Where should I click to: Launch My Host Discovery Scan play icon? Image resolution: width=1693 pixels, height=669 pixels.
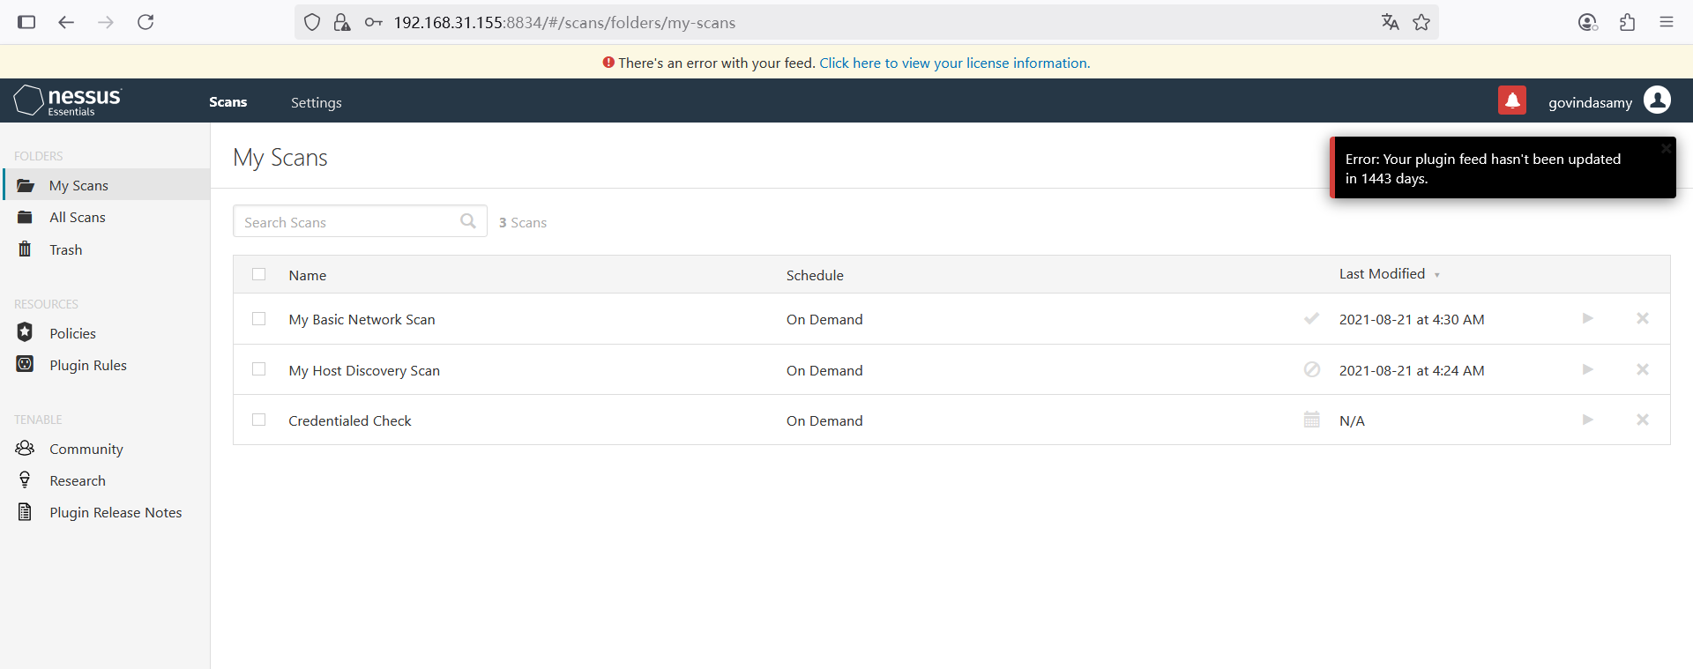pyautogui.click(x=1587, y=369)
